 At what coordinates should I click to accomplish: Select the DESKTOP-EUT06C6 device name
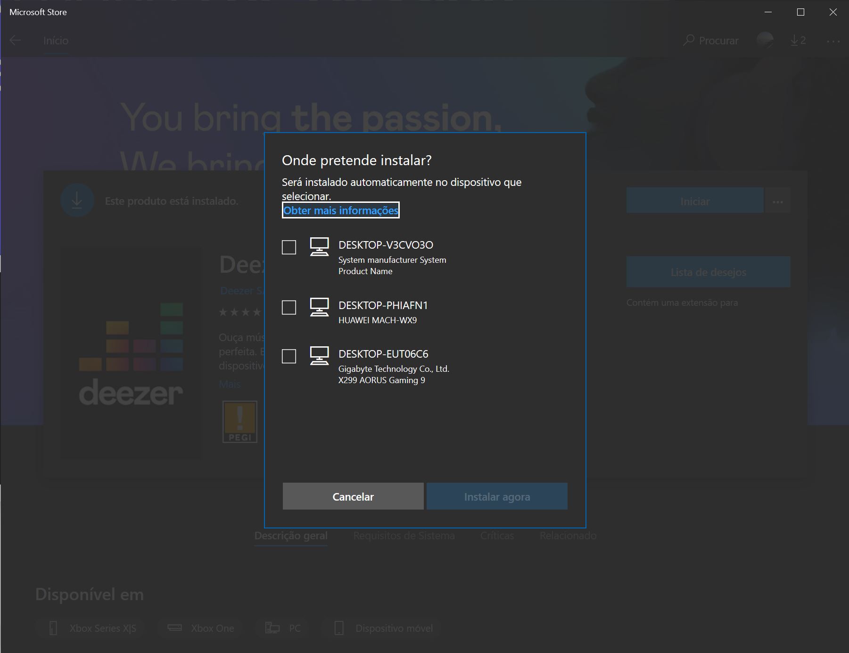383,354
